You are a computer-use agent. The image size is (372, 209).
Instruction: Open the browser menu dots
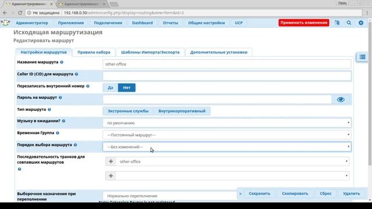click(x=367, y=13)
